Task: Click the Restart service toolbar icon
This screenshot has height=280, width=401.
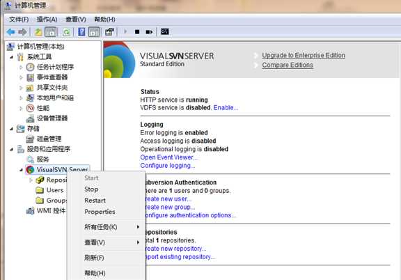Action: (149, 32)
